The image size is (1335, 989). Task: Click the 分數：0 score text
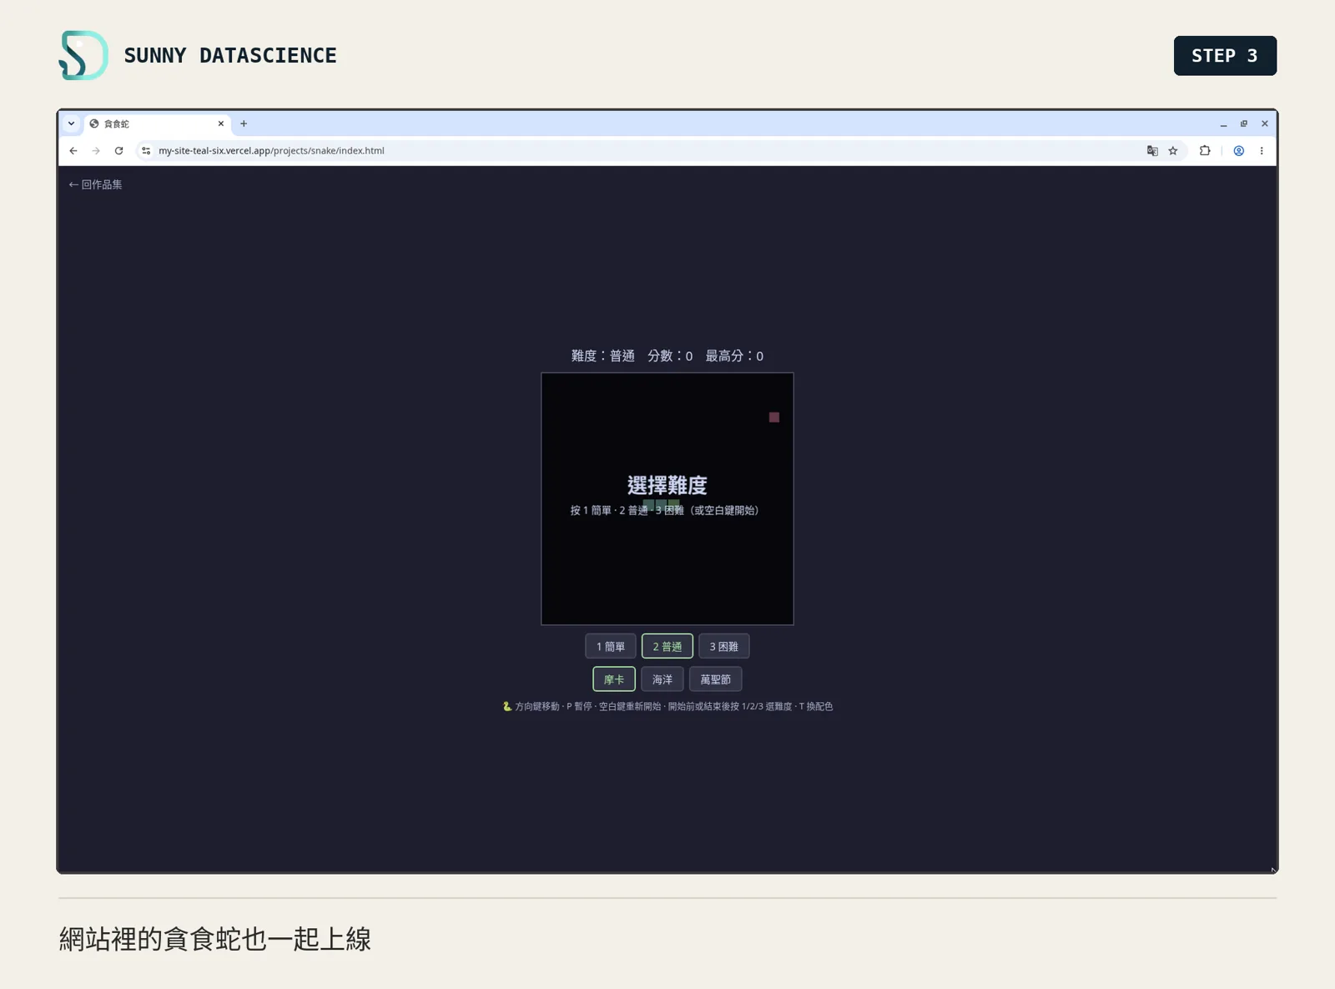pos(670,356)
